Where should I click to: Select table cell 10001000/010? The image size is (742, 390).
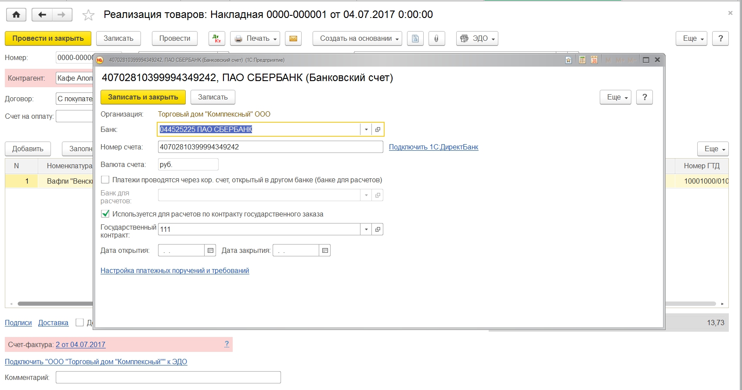click(702, 181)
